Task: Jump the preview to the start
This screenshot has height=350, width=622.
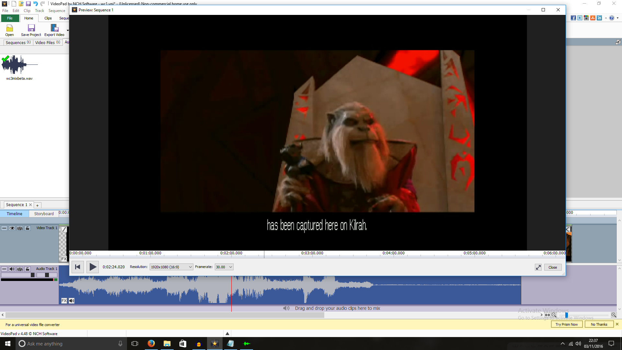Action: [x=77, y=267]
